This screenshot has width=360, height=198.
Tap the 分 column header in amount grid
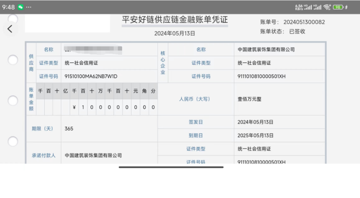point(153,91)
